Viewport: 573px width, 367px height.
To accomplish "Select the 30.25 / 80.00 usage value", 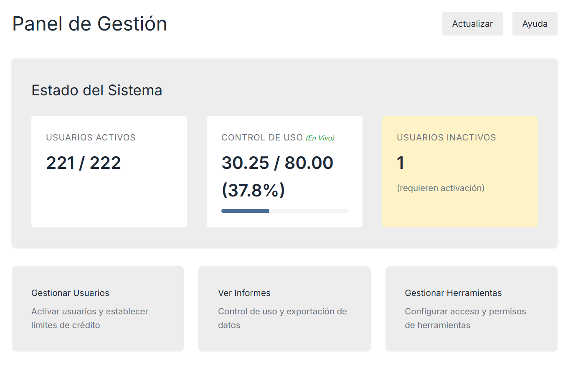I will [277, 163].
